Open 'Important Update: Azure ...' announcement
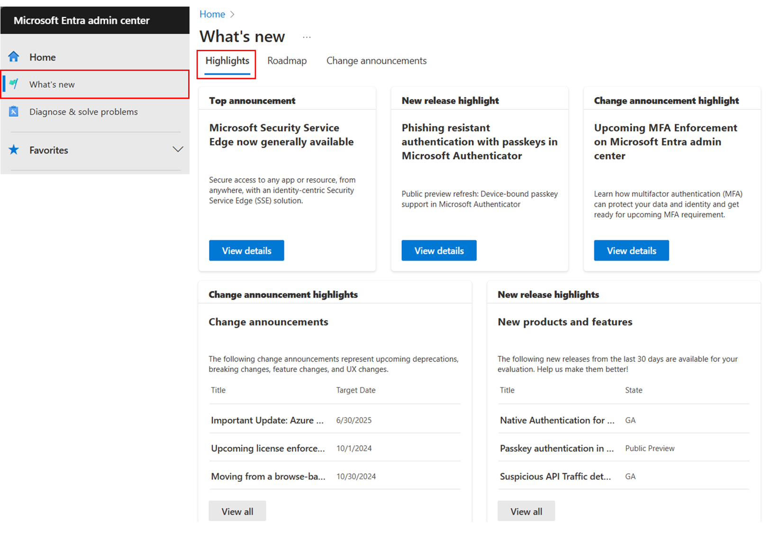Viewport: 769px width, 533px height. click(267, 420)
